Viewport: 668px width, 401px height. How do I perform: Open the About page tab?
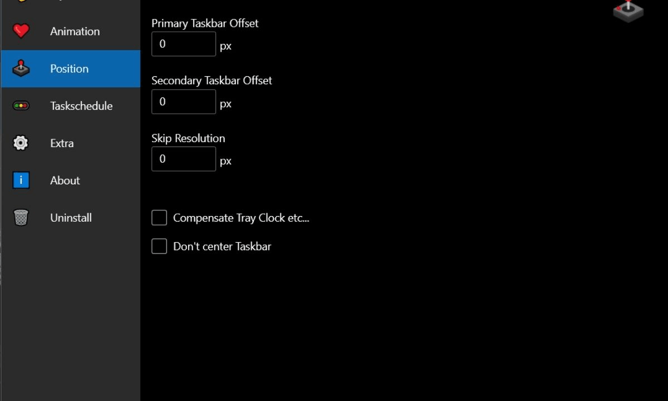(x=65, y=180)
